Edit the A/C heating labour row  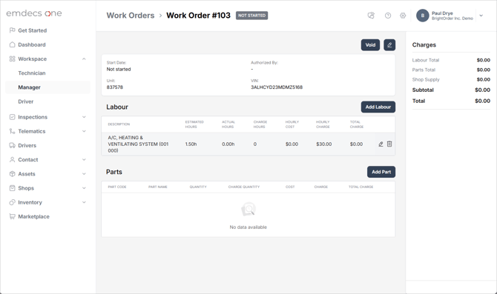click(381, 144)
